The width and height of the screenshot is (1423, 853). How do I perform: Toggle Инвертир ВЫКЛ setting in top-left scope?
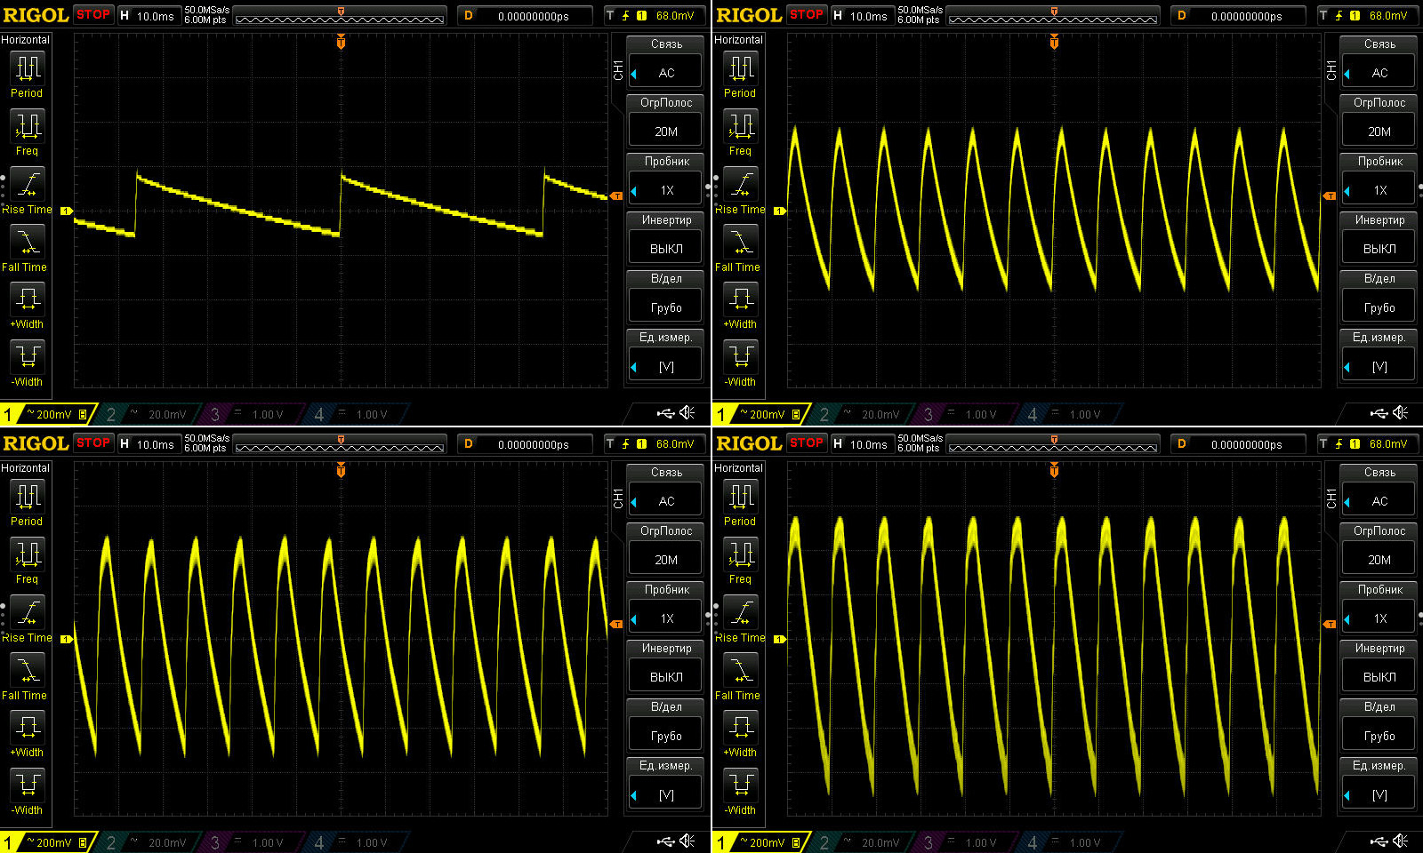(666, 249)
